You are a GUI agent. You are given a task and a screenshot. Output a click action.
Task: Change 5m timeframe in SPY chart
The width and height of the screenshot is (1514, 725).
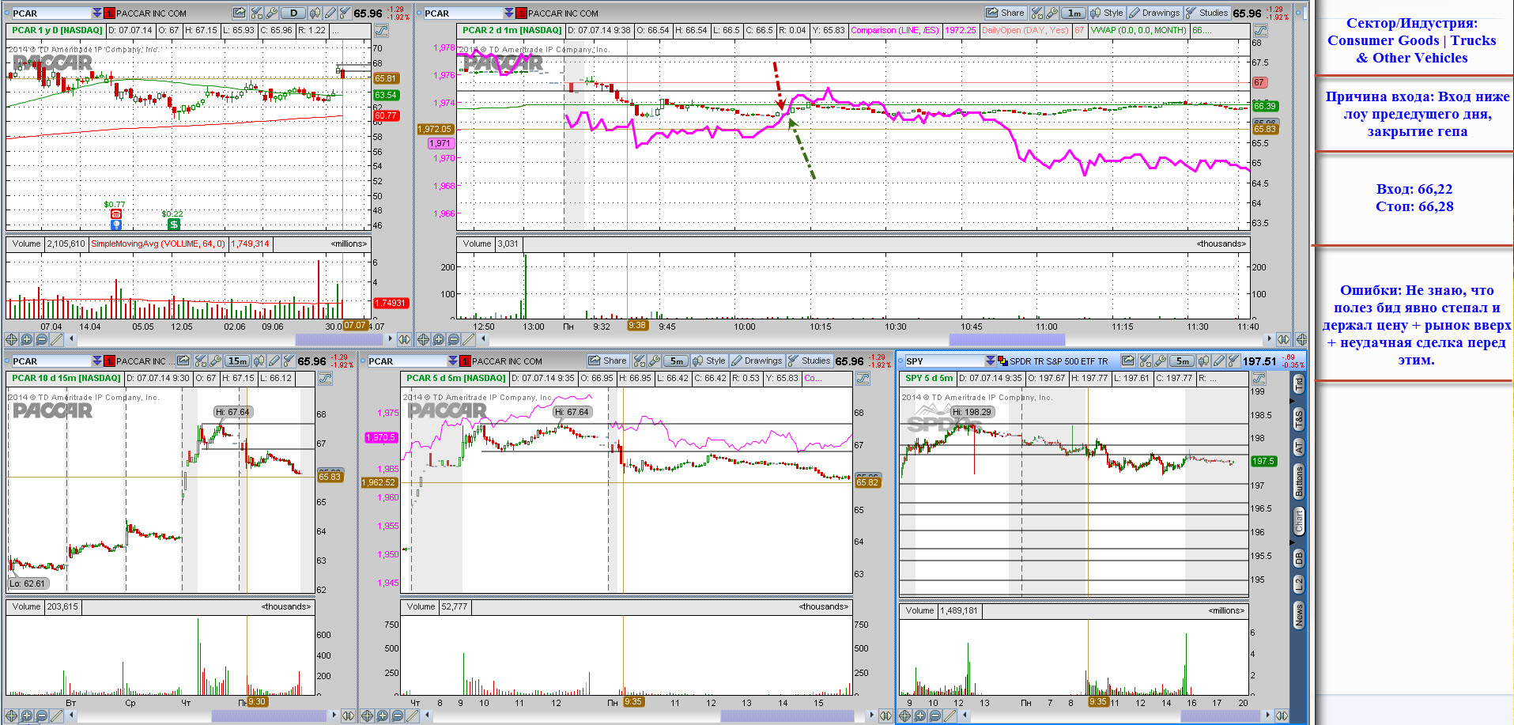[1182, 361]
